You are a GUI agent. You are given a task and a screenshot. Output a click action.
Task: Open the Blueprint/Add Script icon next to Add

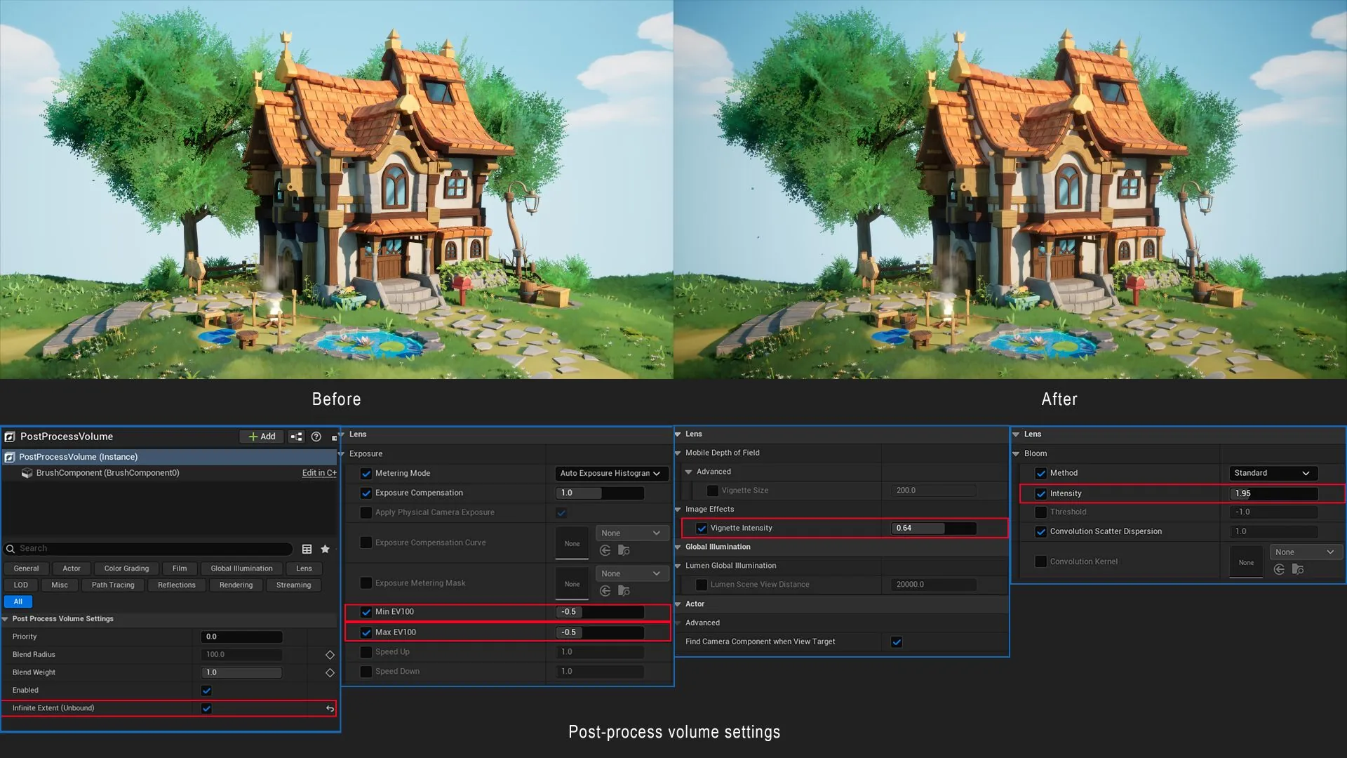click(x=297, y=437)
